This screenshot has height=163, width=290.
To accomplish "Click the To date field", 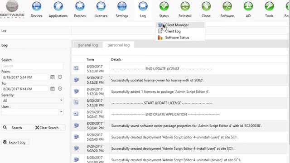I will tap(25, 89).
